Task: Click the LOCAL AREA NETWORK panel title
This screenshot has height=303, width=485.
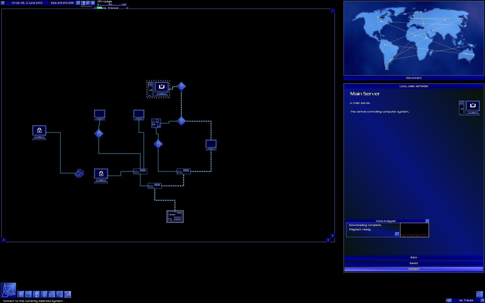Action: [x=414, y=86]
